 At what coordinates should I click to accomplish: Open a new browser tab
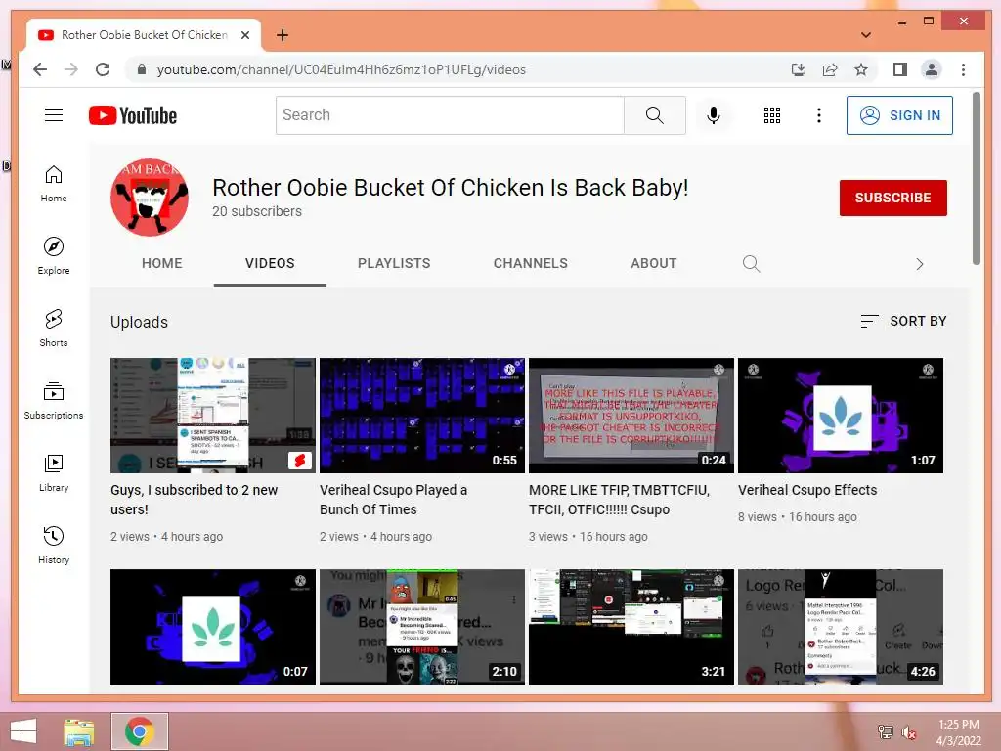[283, 35]
